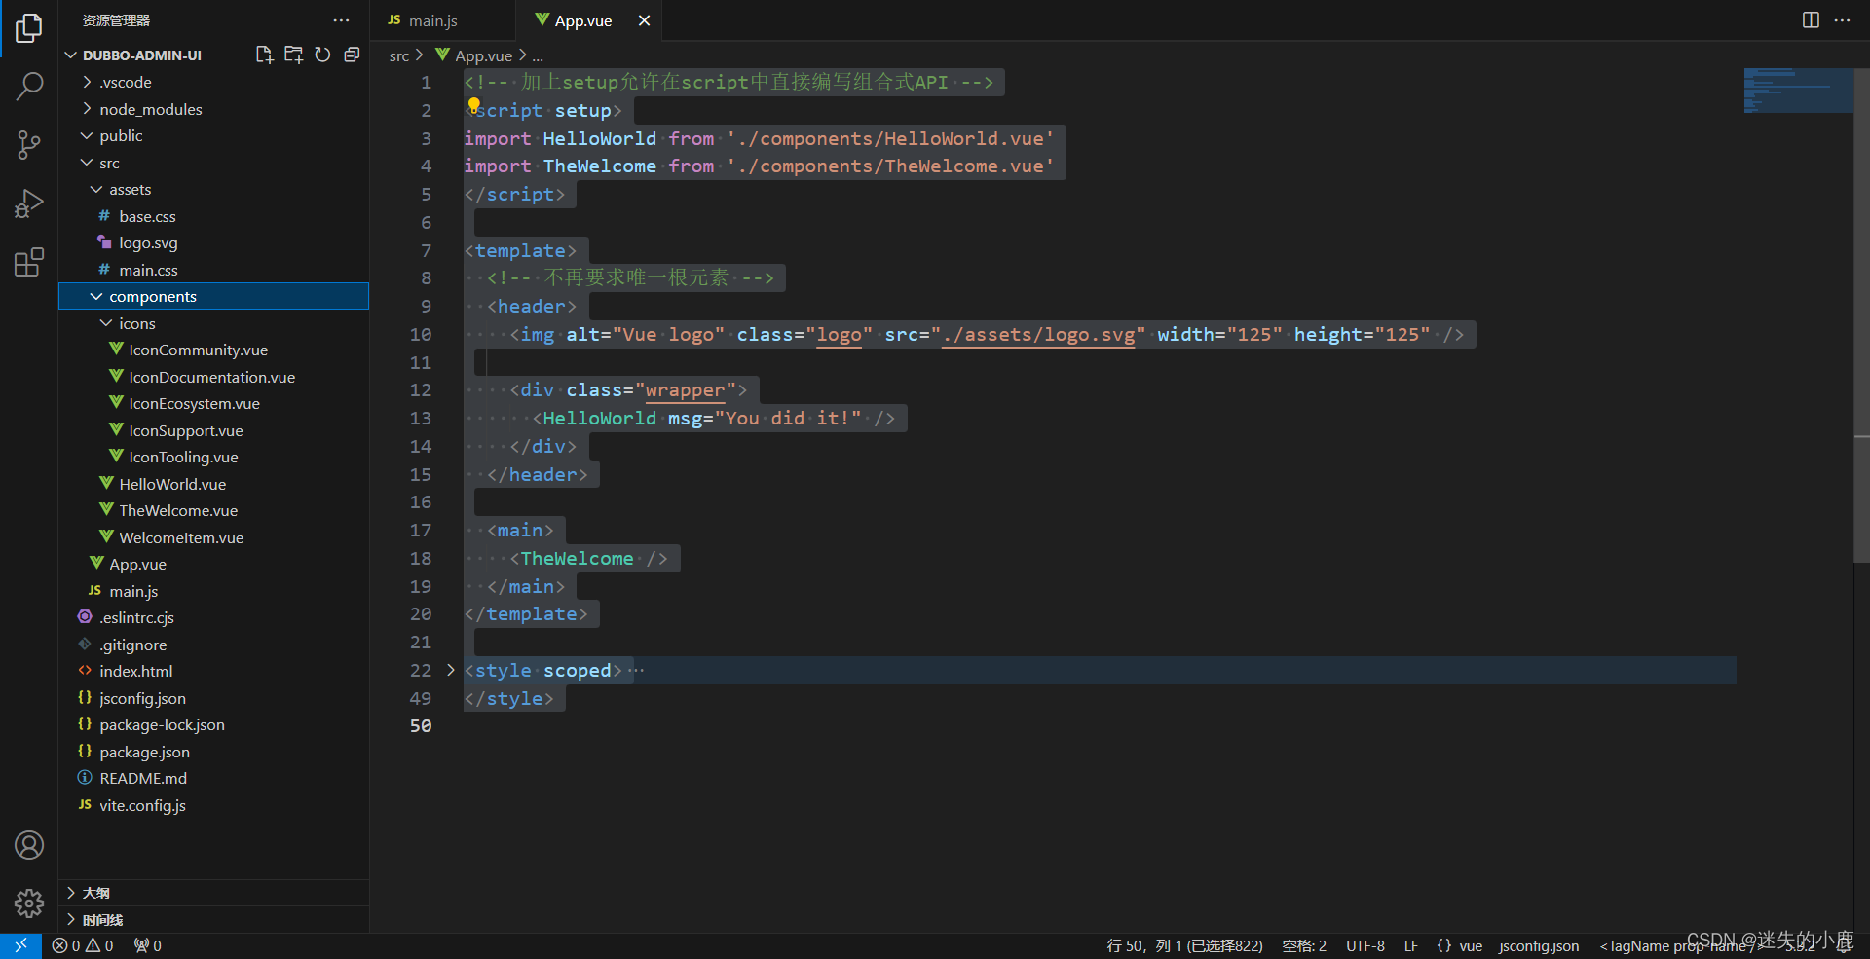The width and height of the screenshot is (1870, 959).
Task: Collapse all folders in explorer
Action: pos(352,55)
